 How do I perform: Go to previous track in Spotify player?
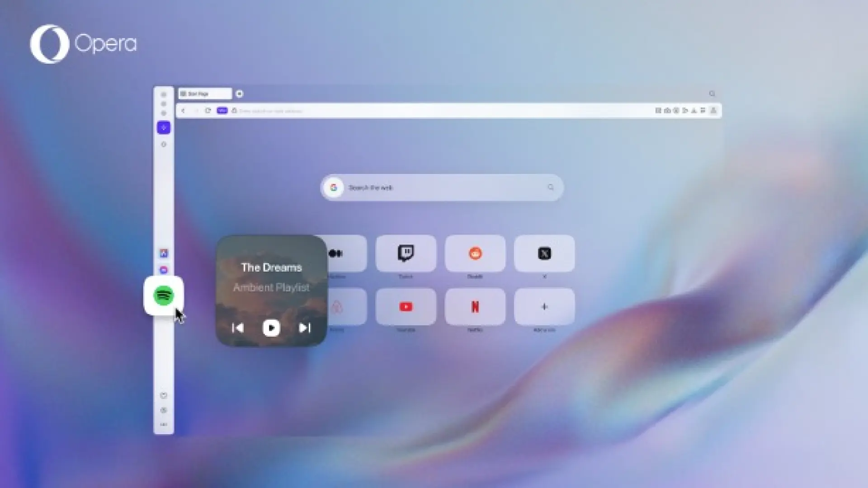coord(237,328)
